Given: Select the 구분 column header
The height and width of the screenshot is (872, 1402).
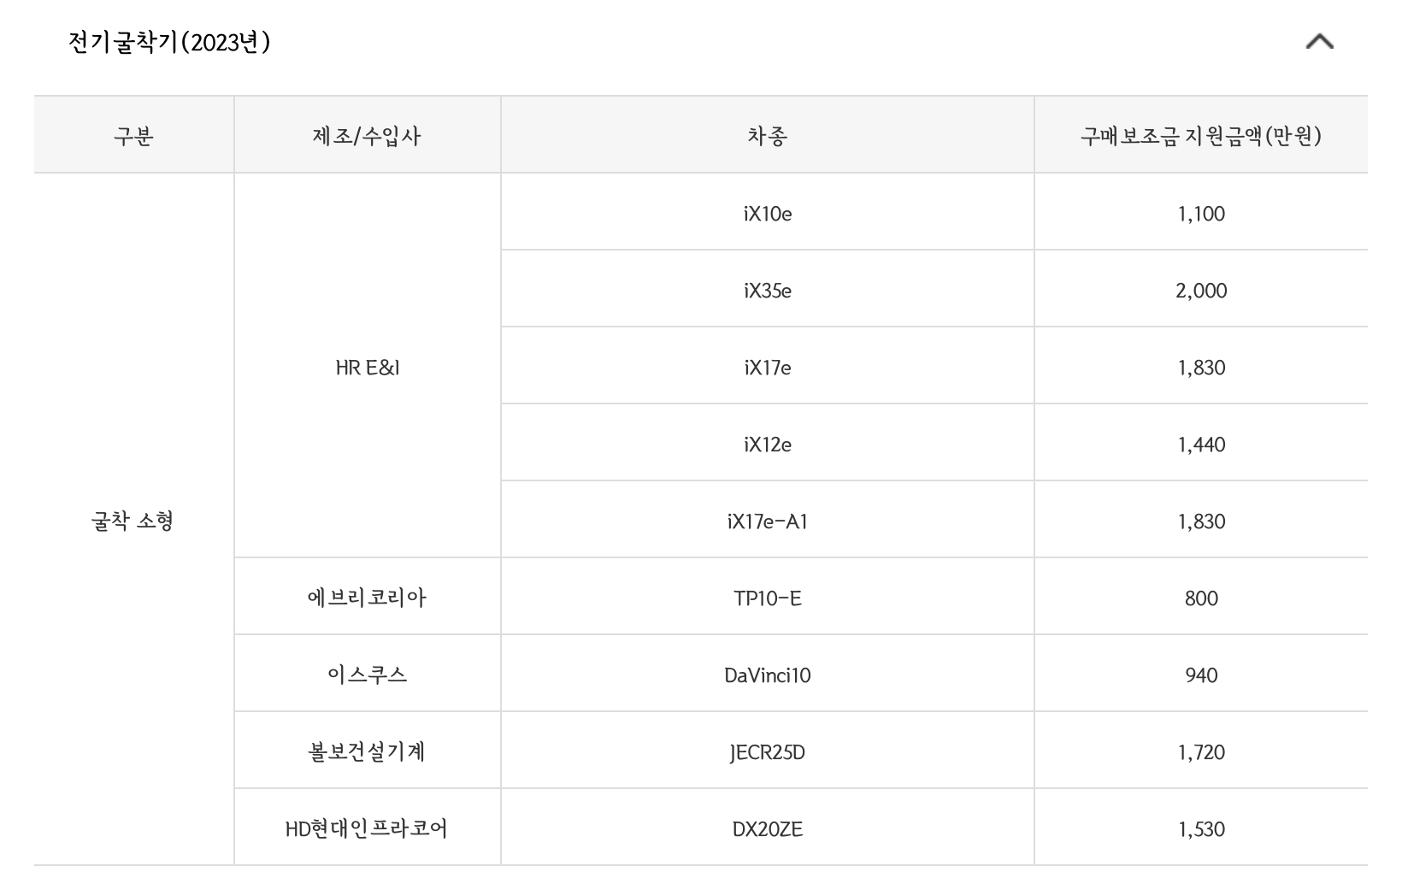Looking at the screenshot, I should (x=133, y=133).
